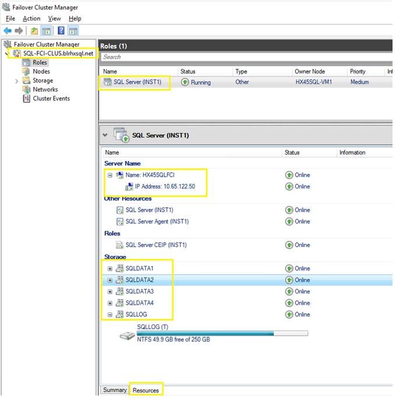Click the SQL Server (INST1) role row icon

(x=108, y=82)
